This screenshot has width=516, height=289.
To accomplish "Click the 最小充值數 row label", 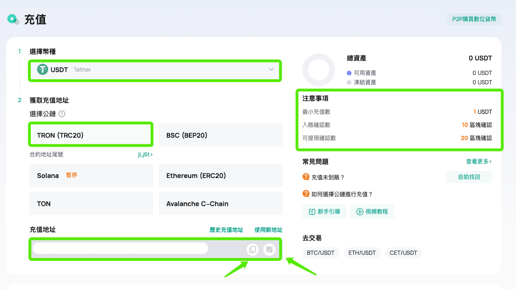I will tap(316, 112).
